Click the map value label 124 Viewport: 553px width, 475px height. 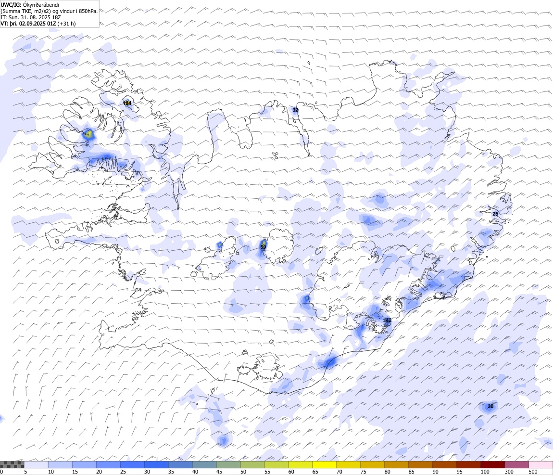tap(127, 103)
